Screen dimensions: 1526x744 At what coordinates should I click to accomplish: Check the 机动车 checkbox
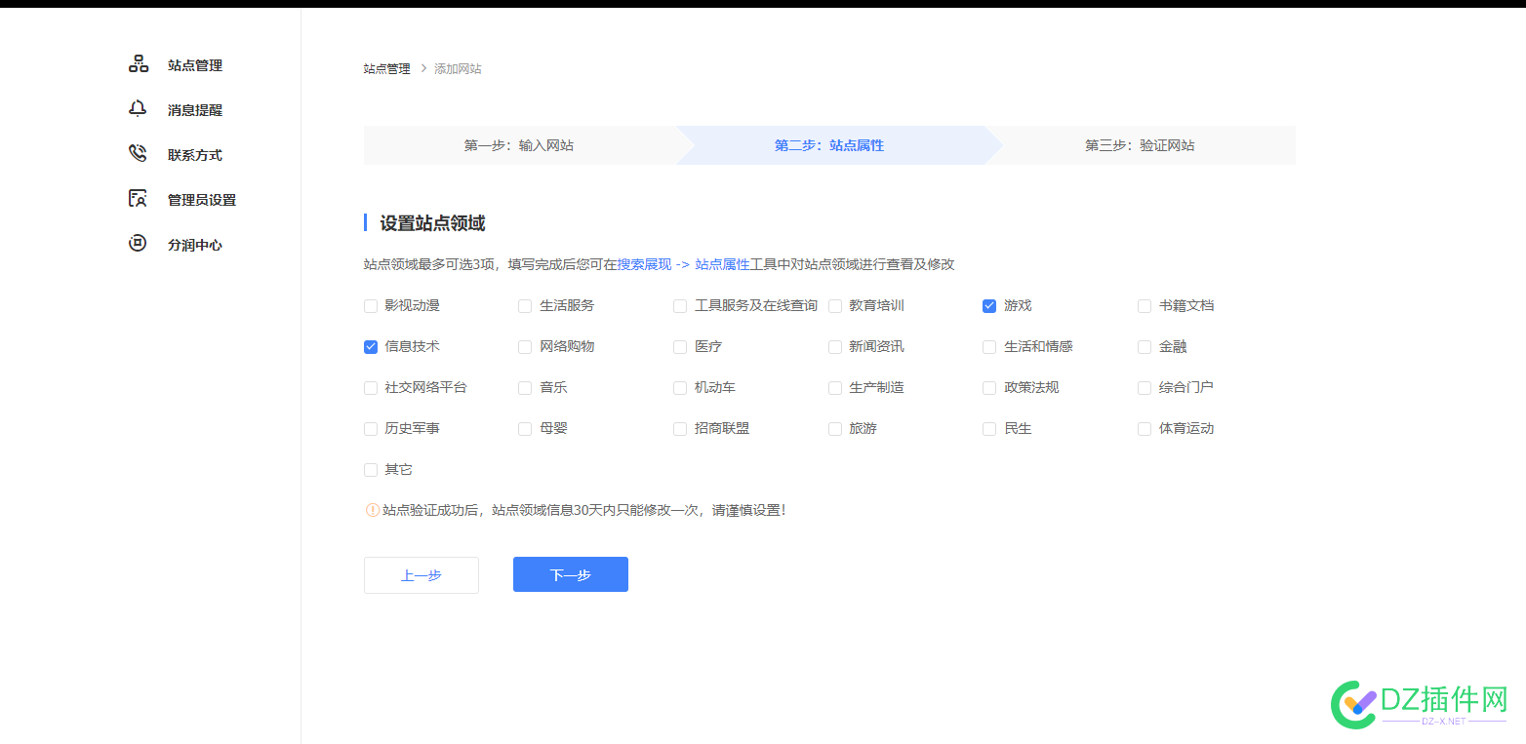tap(680, 388)
